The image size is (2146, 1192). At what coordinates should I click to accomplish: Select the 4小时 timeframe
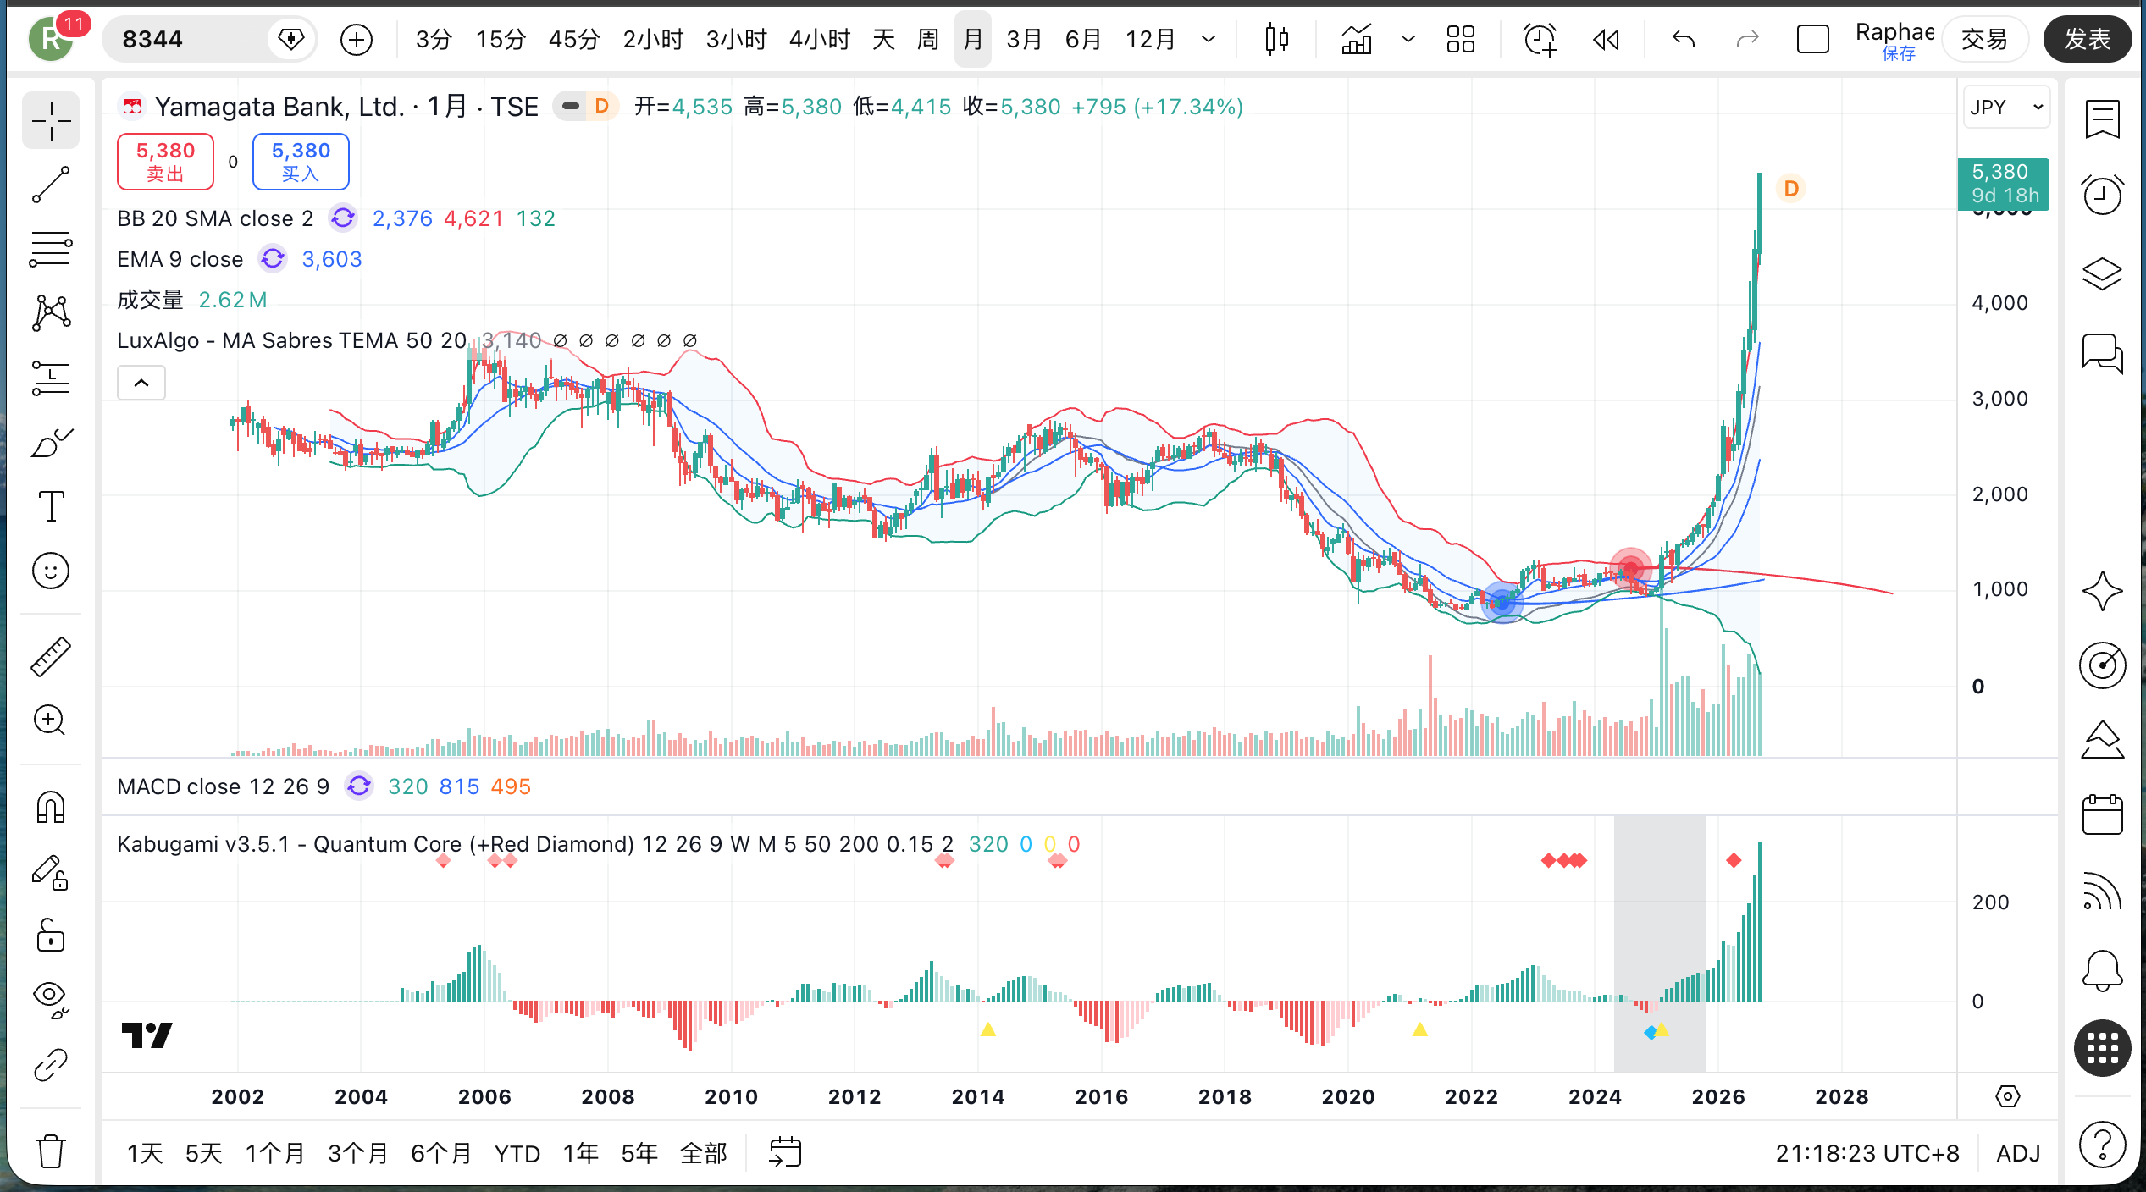[819, 39]
